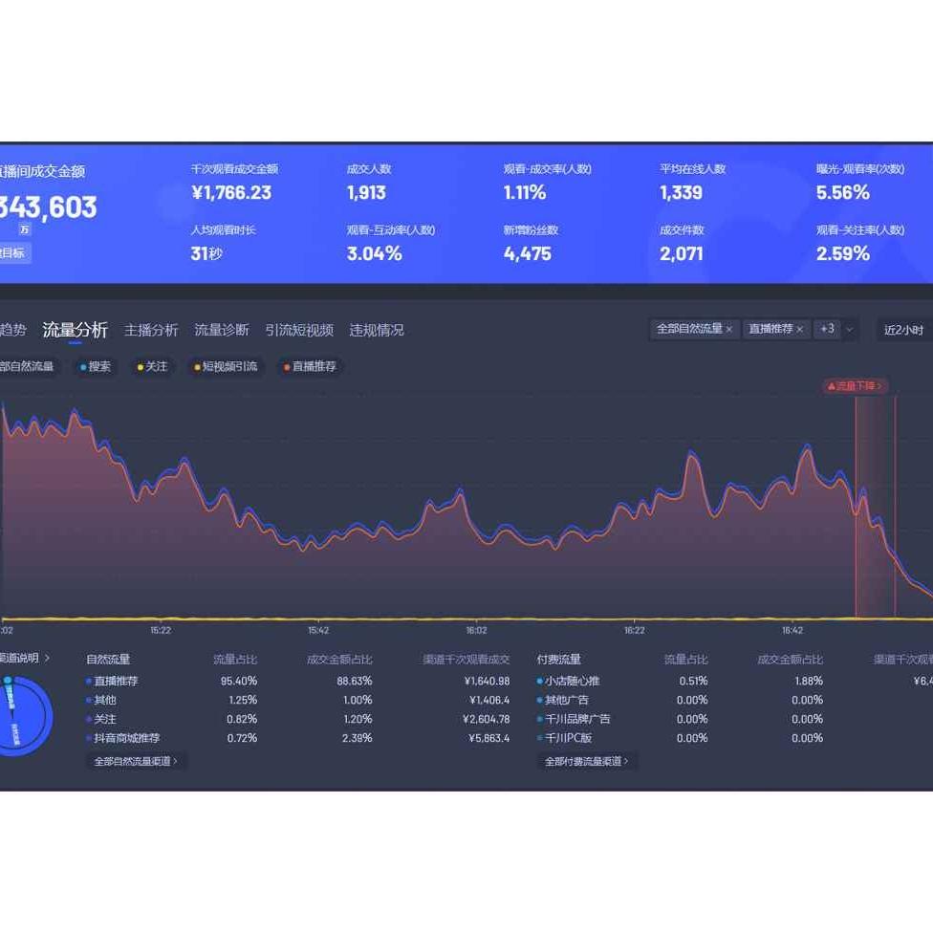The width and height of the screenshot is (933, 933).
Task: Expand the +3 more selected channels tag
Action: pos(827,330)
